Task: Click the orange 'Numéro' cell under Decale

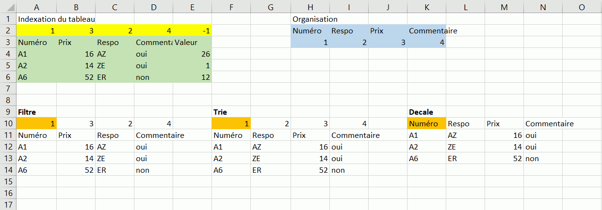Action: point(426,123)
